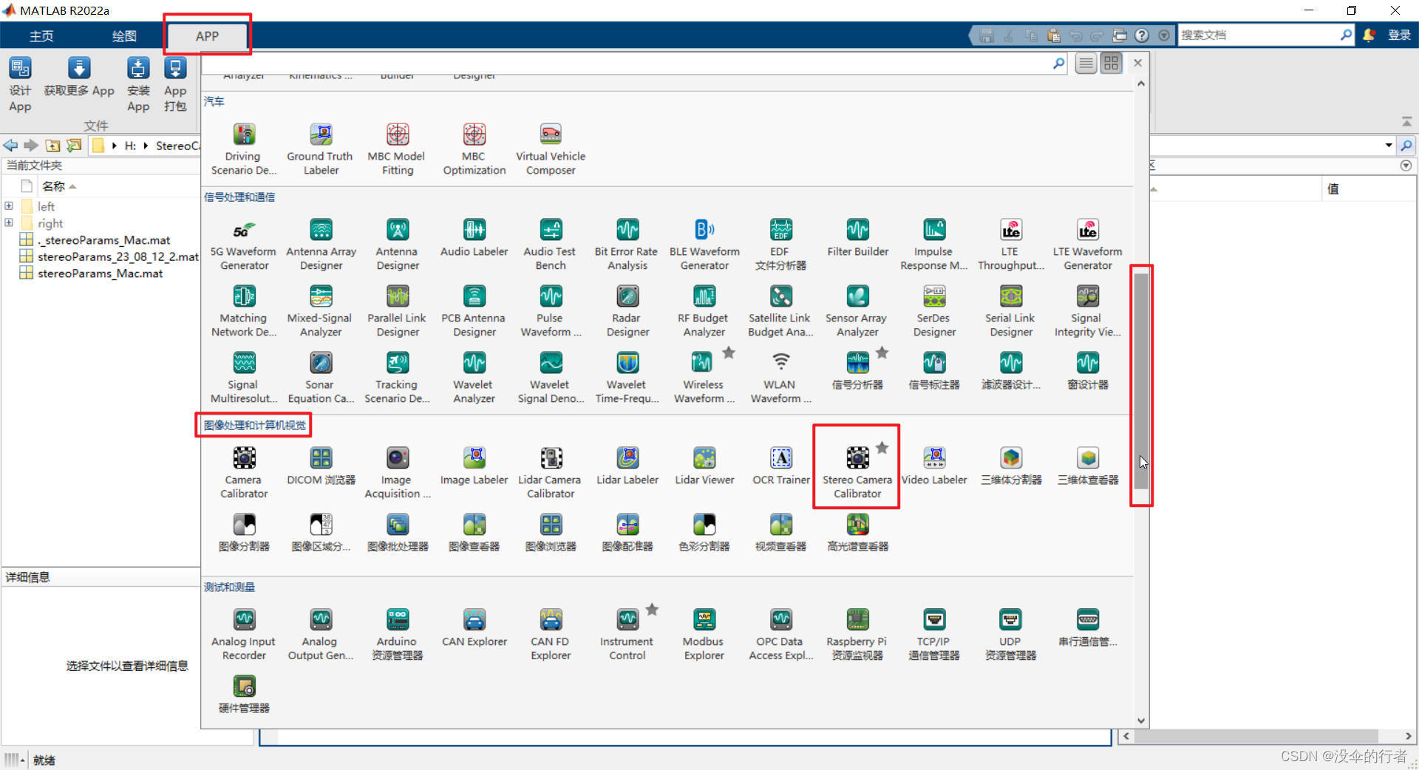The width and height of the screenshot is (1419, 770).
Task: Toggle favorite star on 信号分析器
Action: coord(882,352)
